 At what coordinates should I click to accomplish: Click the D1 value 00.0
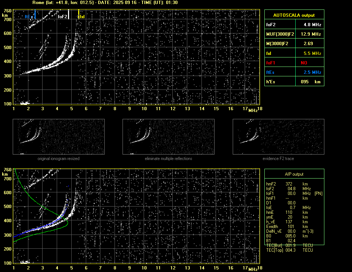[292, 203]
